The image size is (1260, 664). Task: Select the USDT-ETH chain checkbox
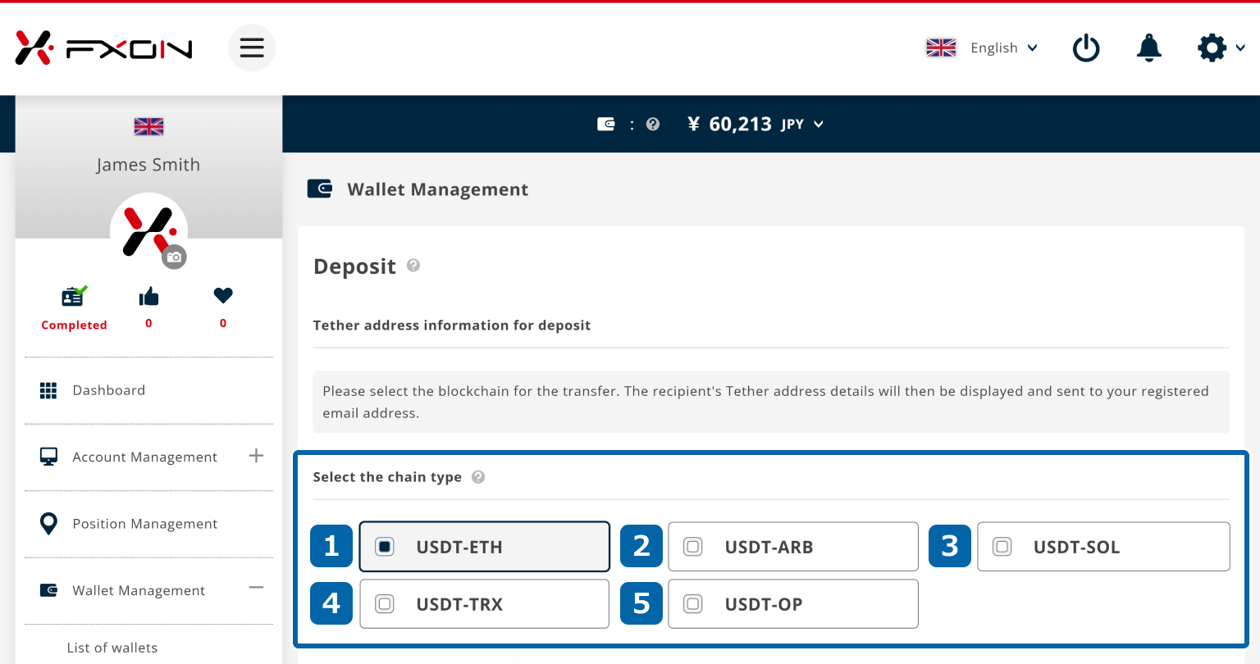point(385,547)
